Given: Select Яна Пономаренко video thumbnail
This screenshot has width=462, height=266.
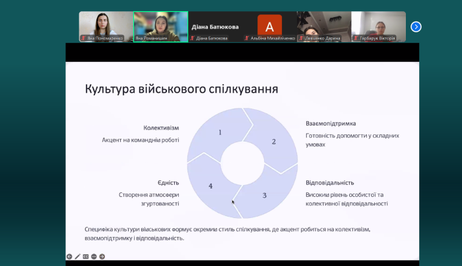Looking at the screenshot, I should click(106, 25).
